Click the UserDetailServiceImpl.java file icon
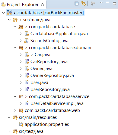This screenshot has height=135, width=118. [x=27, y=103]
